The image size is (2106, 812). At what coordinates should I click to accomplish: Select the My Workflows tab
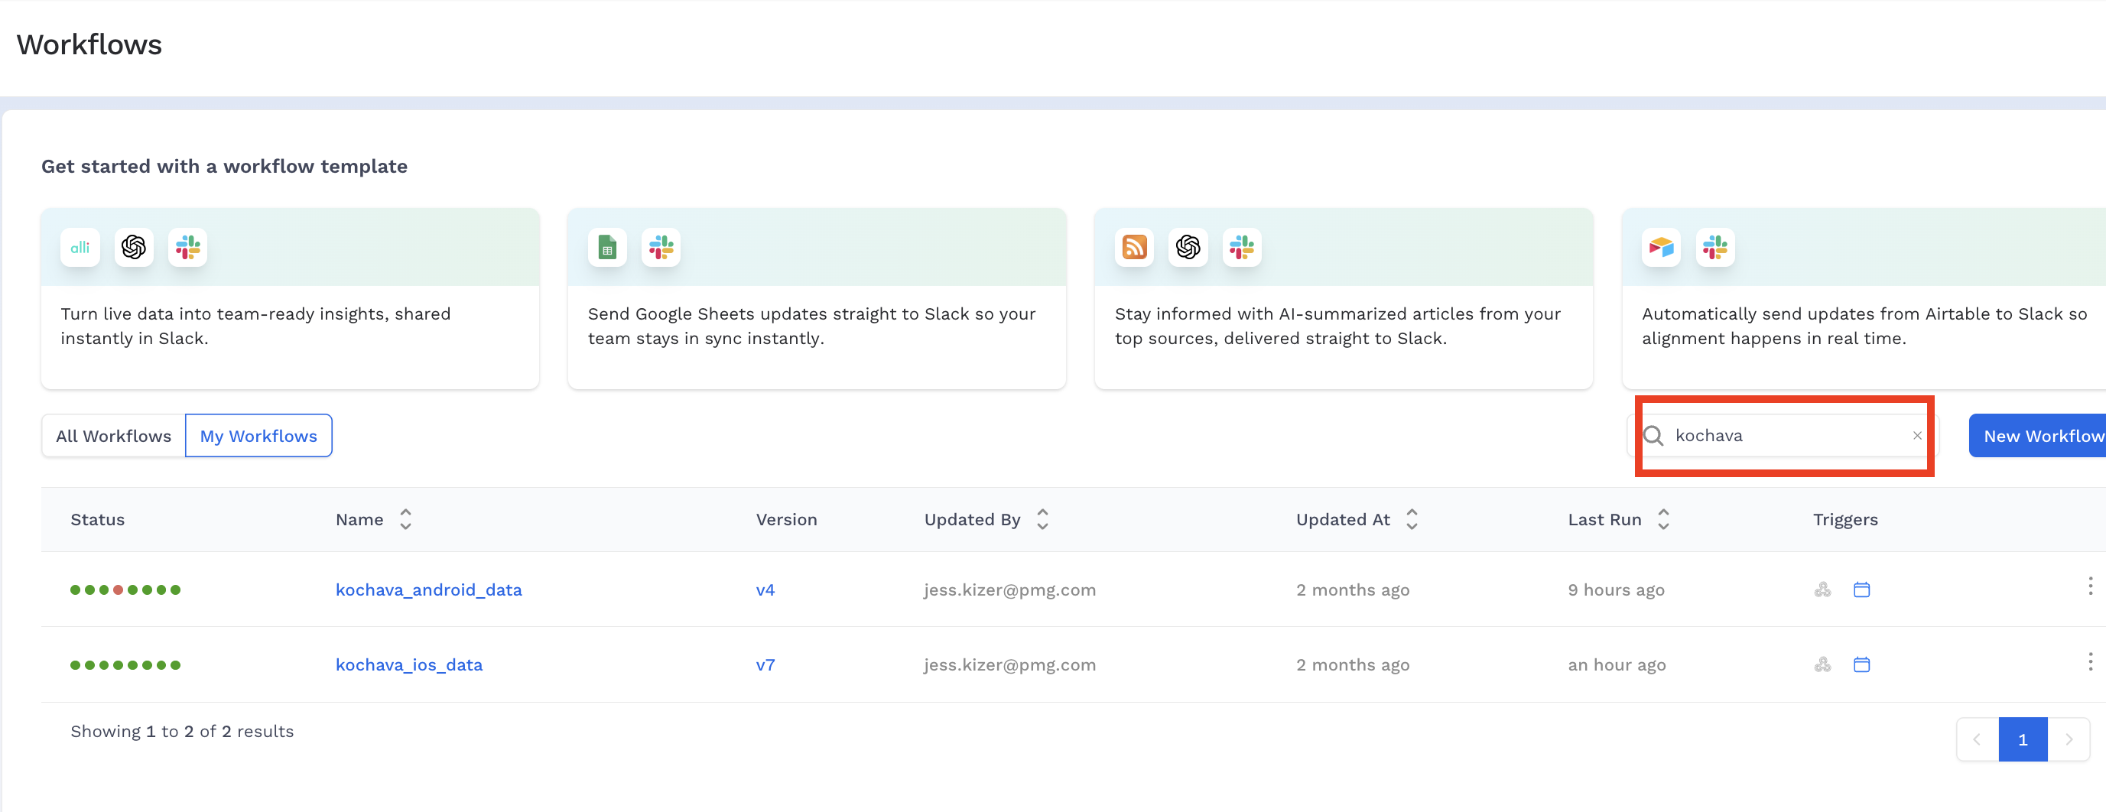tap(258, 436)
